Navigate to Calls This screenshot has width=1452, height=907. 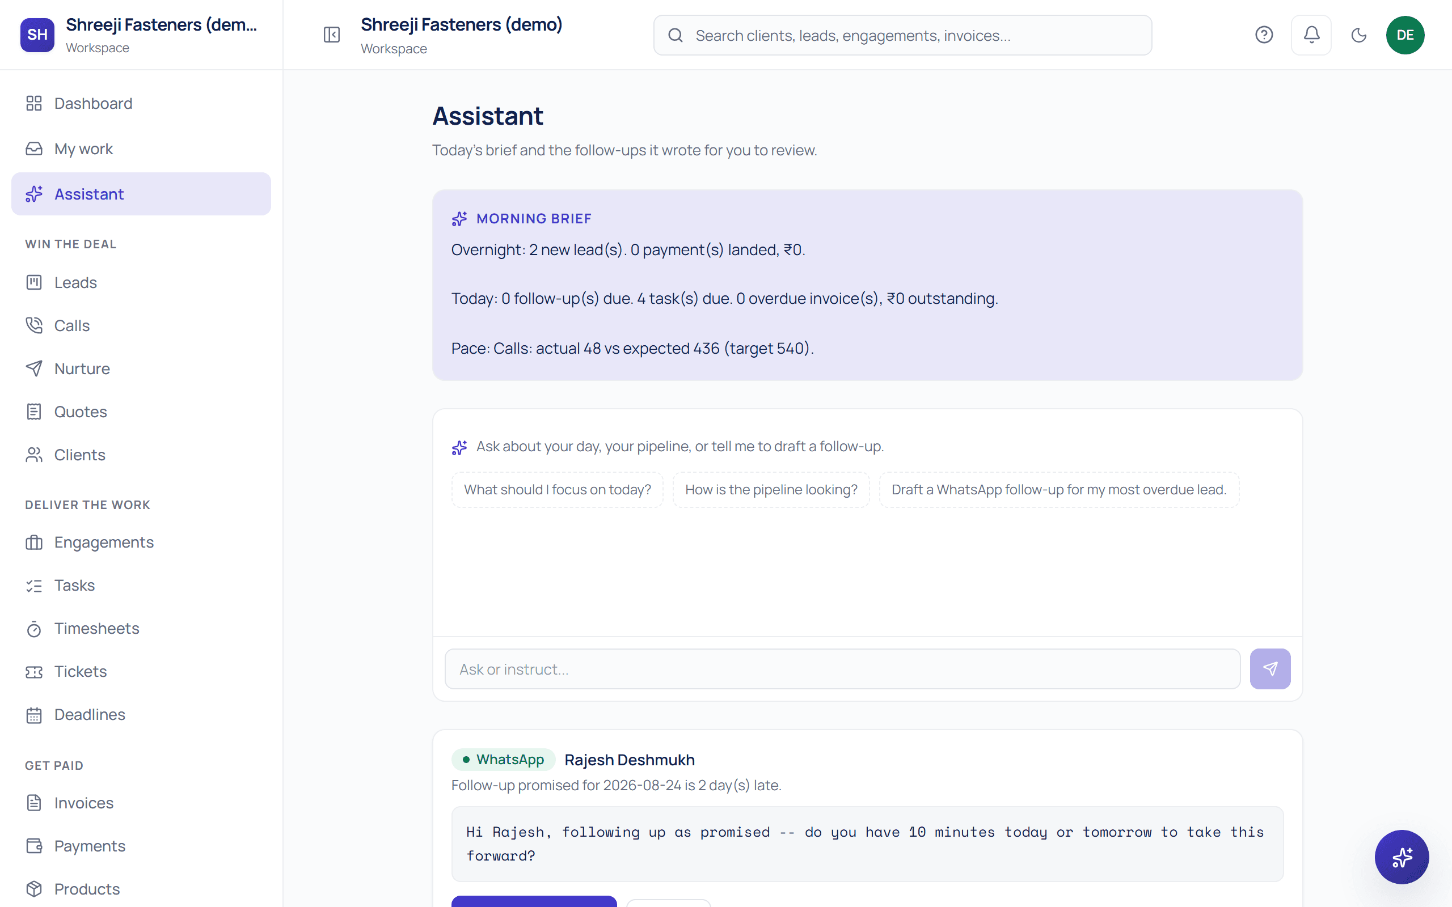pyautogui.click(x=141, y=325)
